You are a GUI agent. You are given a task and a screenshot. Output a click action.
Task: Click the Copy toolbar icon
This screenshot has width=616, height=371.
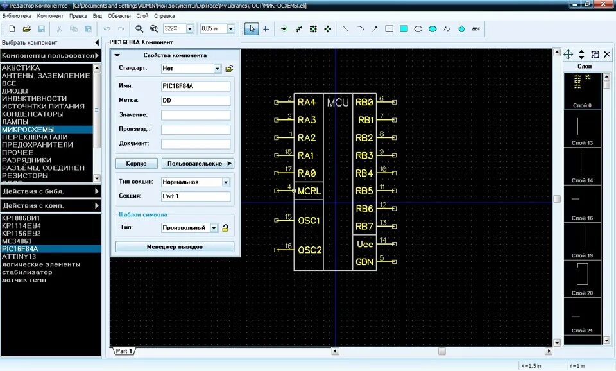[x=73, y=29]
